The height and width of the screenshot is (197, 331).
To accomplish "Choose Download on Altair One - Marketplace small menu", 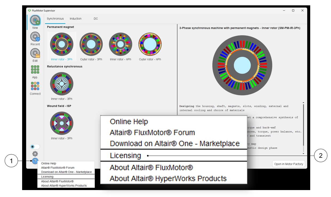I will click(66, 172).
